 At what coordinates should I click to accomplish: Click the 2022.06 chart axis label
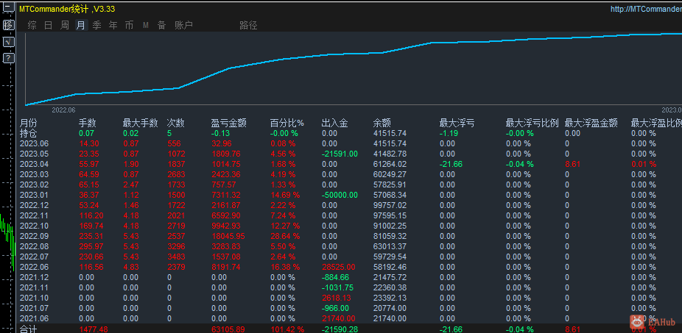pos(63,110)
